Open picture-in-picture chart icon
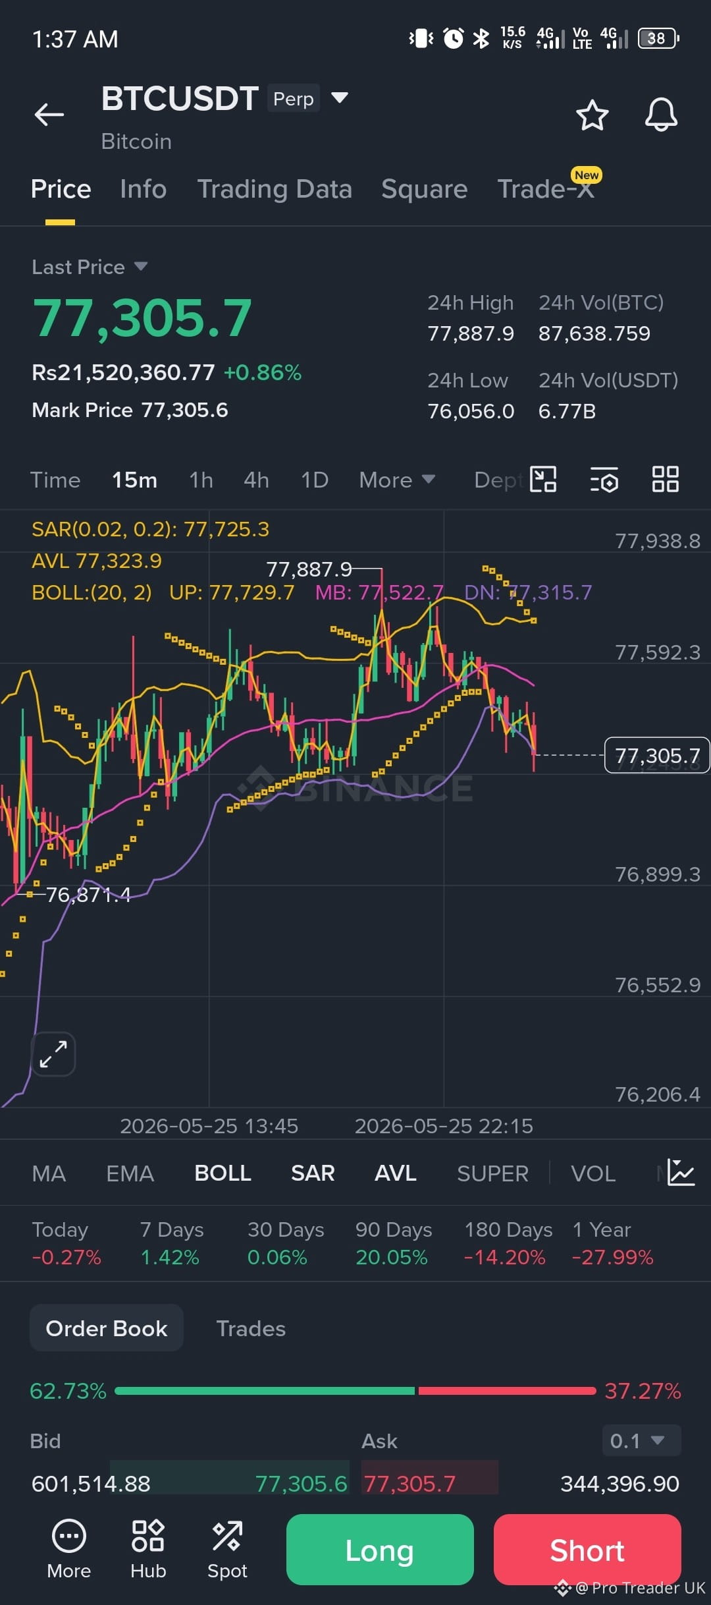The image size is (711, 1605). [544, 479]
